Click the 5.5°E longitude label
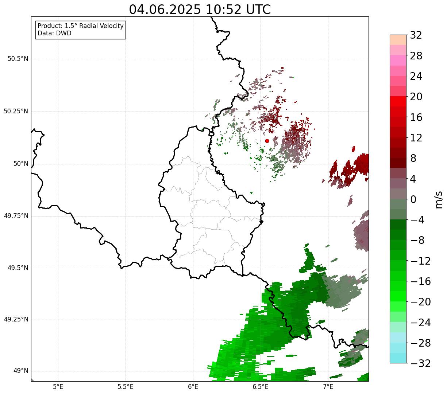 click(x=126, y=387)
